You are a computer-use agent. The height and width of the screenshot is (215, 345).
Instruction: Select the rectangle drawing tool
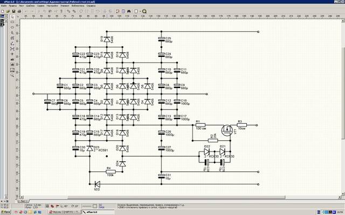(12, 22)
